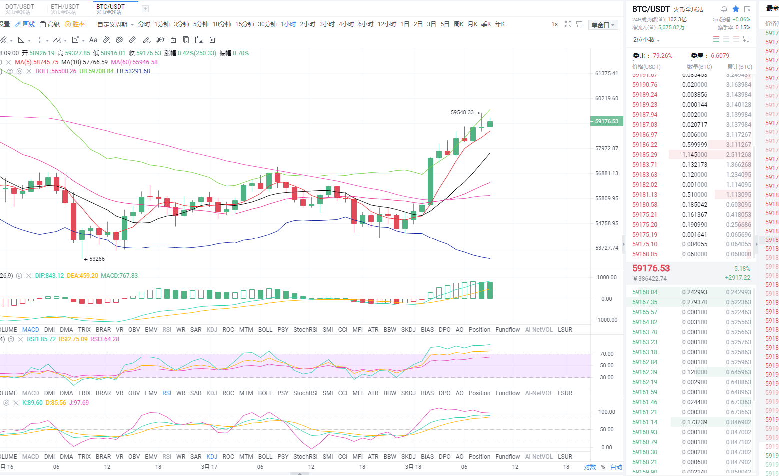Image resolution: width=779 pixels, height=476 pixels.
Task: Add a new chart tab with plus
Action: pyautogui.click(x=145, y=9)
